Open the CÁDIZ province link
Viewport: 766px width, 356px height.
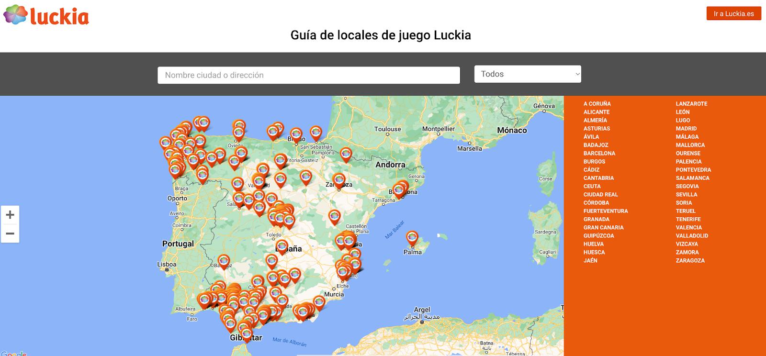coord(591,170)
